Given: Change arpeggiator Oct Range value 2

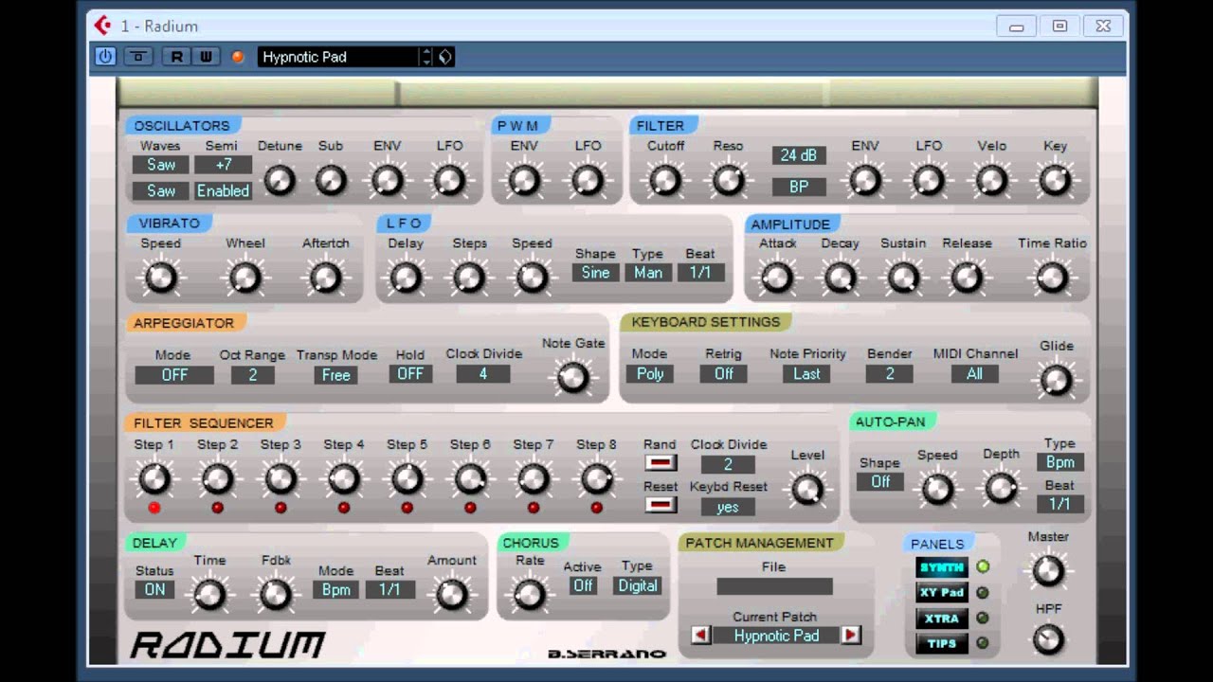Looking at the screenshot, I should click(253, 375).
